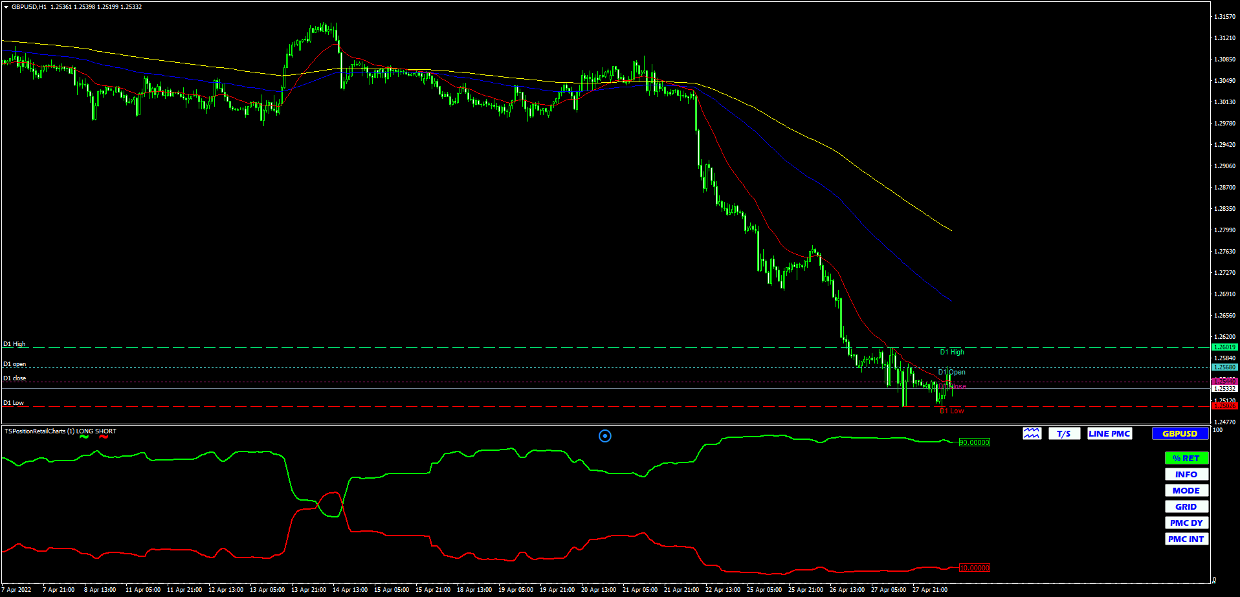The height and width of the screenshot is (597, 1240).
Task: Click the blue target circle icon
Action: 605,436
